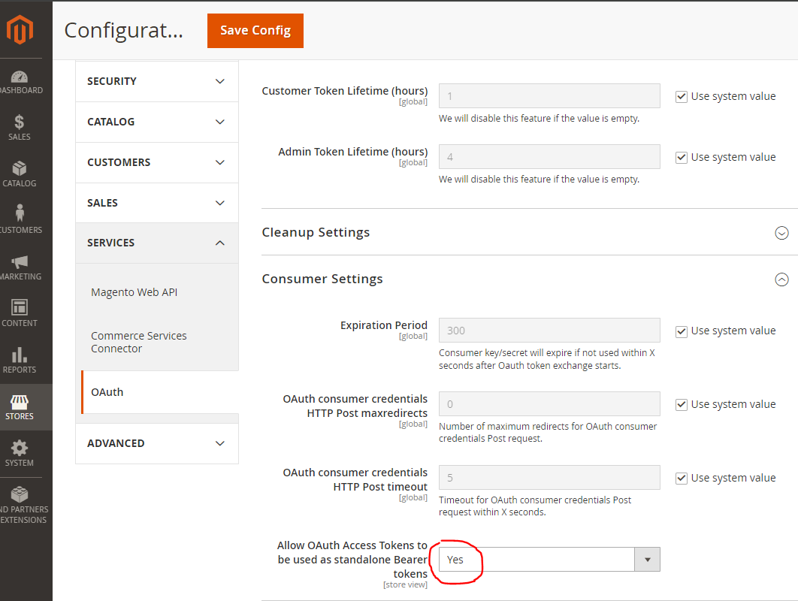Open the Partners Extensions cube icon

20,494
